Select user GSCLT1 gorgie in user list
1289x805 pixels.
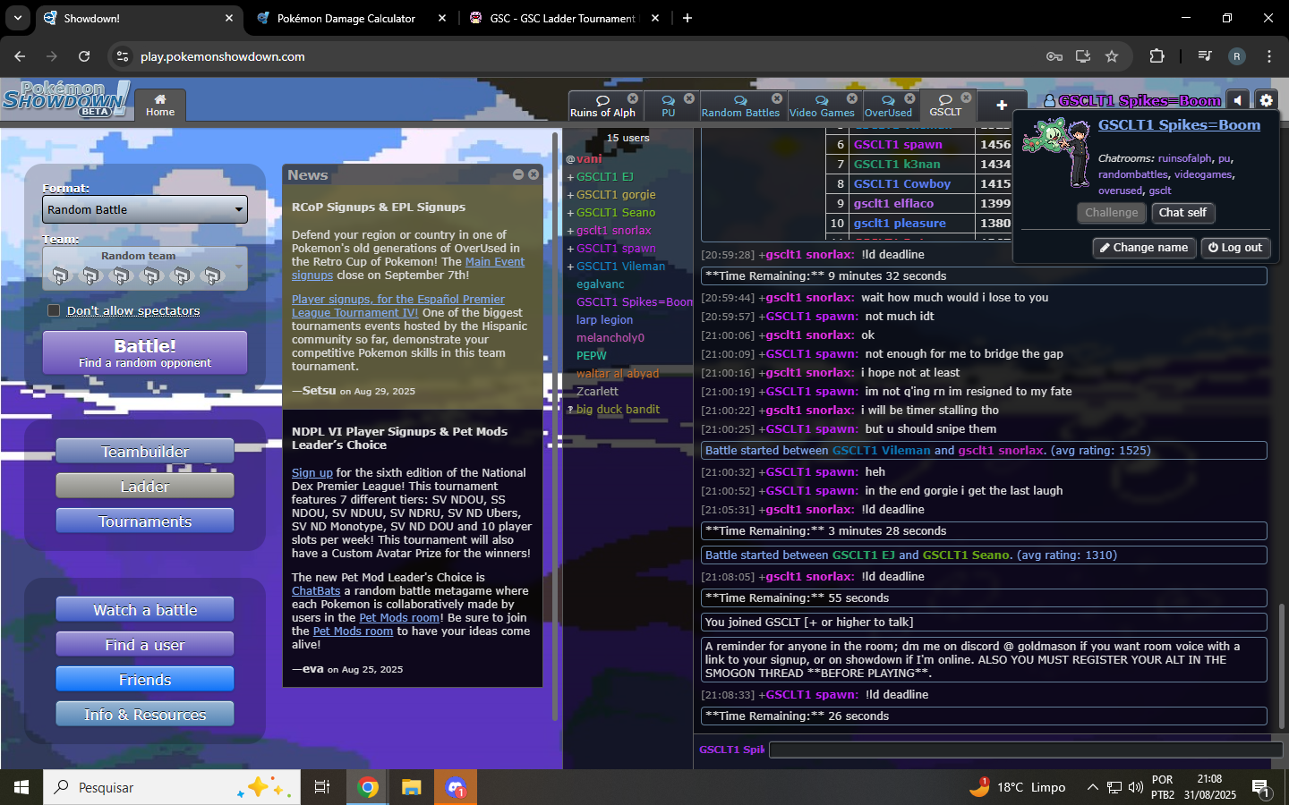[616, 194]
